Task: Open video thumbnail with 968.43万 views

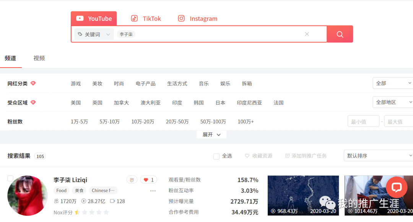Action: tap(303, 195)
